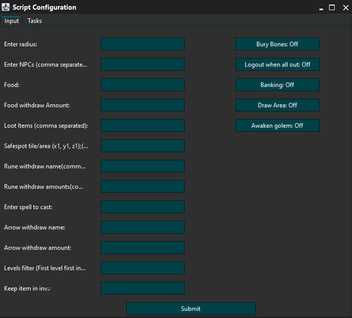Viewport: 352px width, 318px height.
Task: Click the Rune withdraw amounts field
Action: [x=142, y=187]
